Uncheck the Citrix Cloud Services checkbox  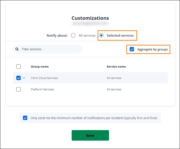click(18, 78)
